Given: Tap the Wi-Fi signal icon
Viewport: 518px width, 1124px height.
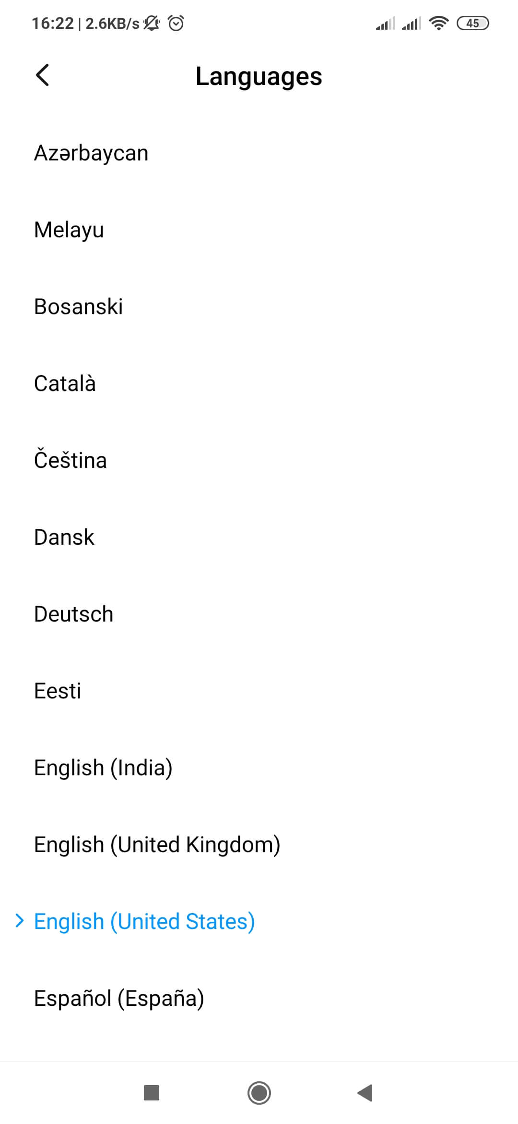Looking at the screenshot, I should (x=439, y=23).
